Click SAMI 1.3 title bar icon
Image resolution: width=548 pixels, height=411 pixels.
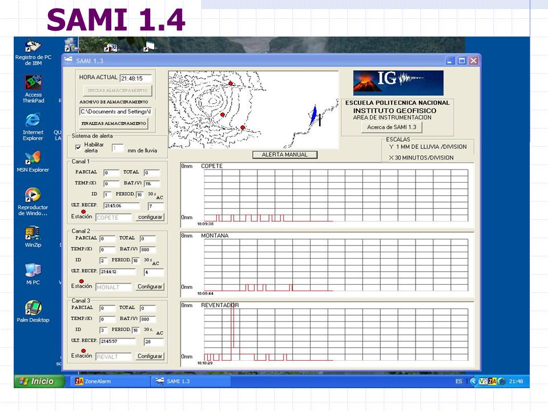(x=68, y=61)
